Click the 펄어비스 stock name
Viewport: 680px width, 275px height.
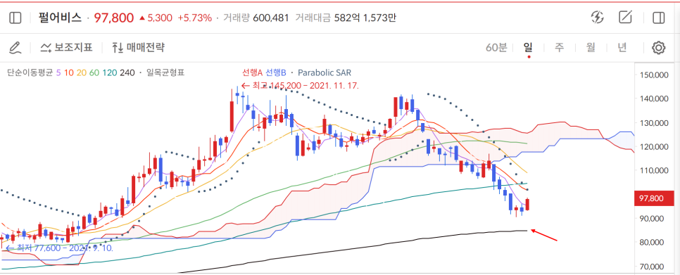coord(59,18)
